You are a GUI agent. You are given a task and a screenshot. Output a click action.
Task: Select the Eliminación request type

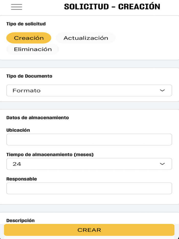[32, 49]
